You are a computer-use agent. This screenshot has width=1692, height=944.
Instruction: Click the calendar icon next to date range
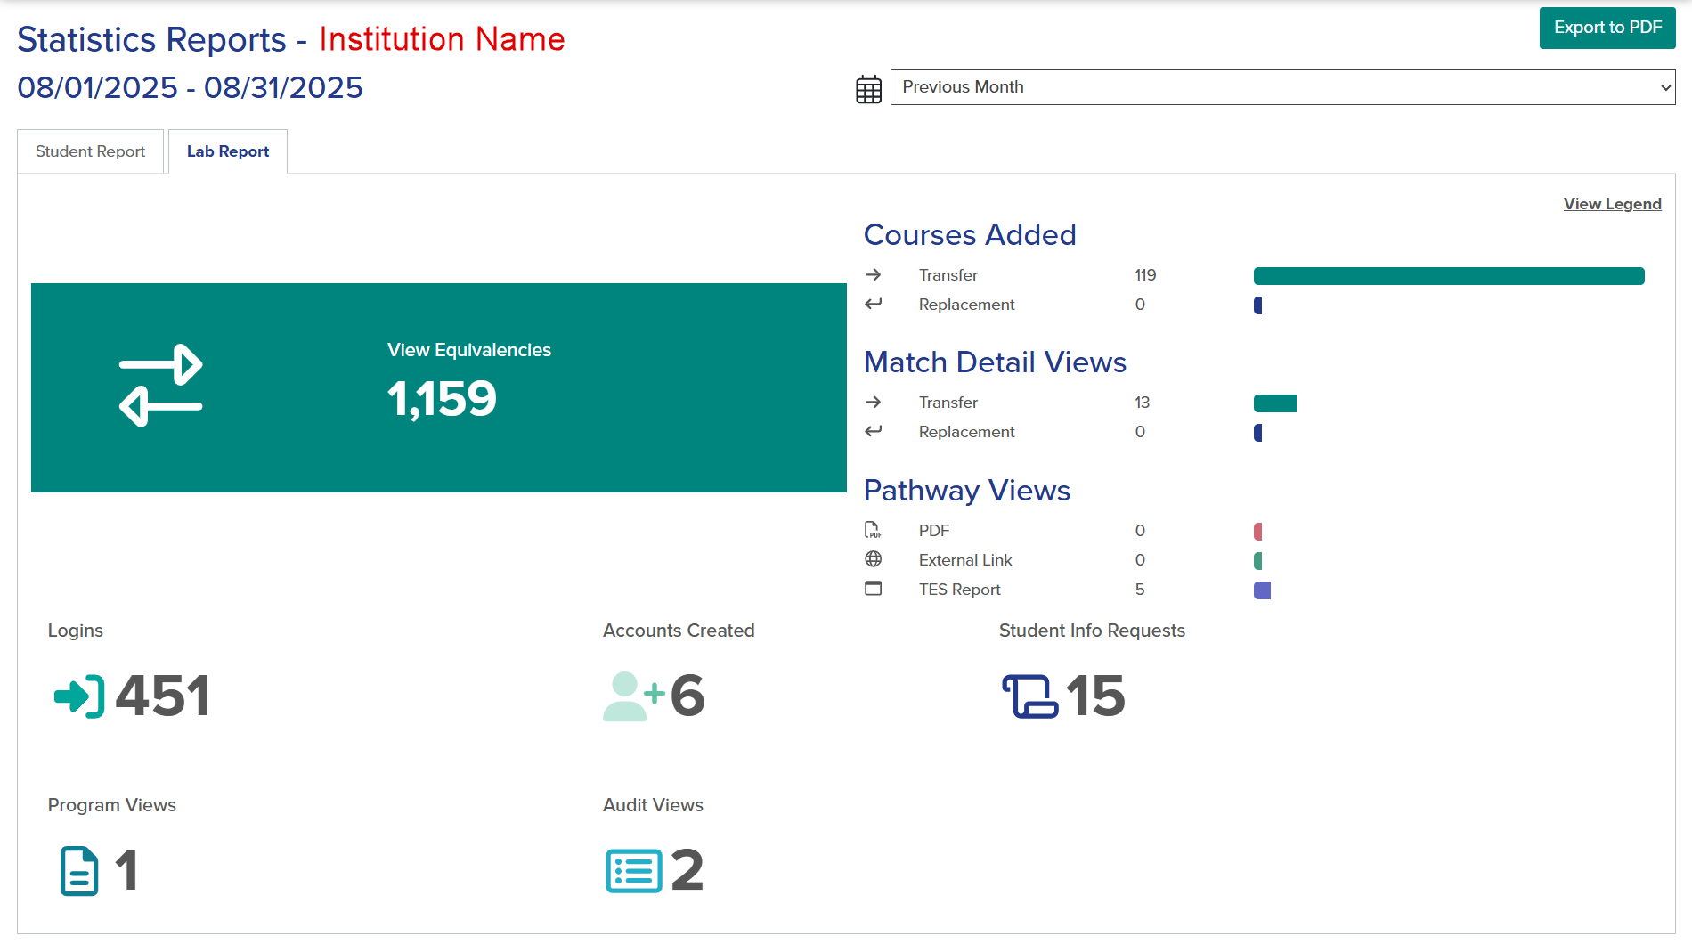(867, 88)
